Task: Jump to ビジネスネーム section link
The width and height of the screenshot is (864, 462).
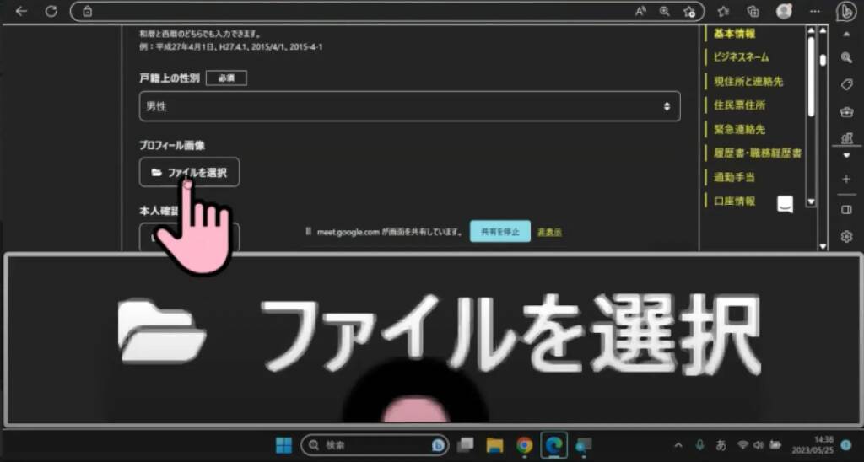Action: 741,57
